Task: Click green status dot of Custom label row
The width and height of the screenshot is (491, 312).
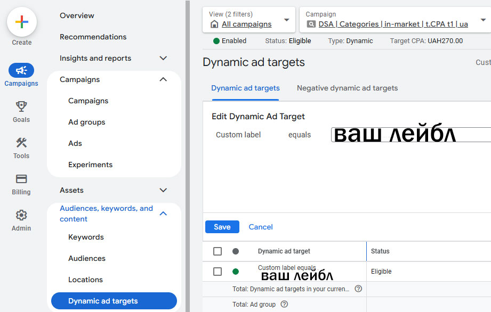Action: 236,272
